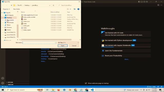Click the navigation tree vertical scrollbar
The height and width of the screenshot is (92, 164).
coord(18,31)
